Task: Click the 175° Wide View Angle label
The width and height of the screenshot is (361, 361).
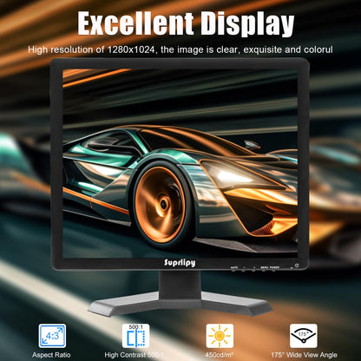Action: coord(304,355)
